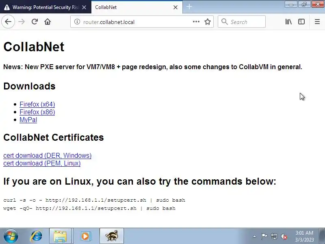
Task: Click the muted volume tray icon
Action: click(x=284, y=236)
